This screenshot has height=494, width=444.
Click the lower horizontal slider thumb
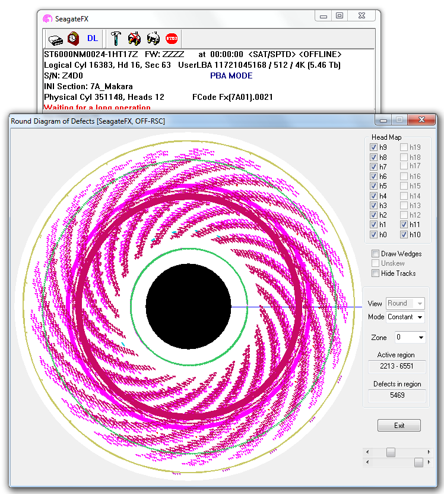click(419, 462)
